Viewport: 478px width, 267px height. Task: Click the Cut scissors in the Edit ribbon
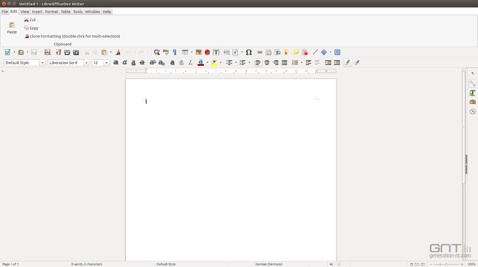pos(26,20)
